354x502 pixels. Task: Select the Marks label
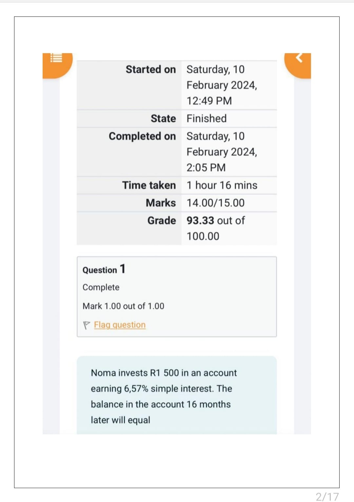point(161,203)
